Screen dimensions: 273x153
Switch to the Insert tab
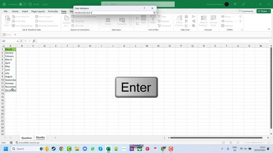click(x=25, y=11)
